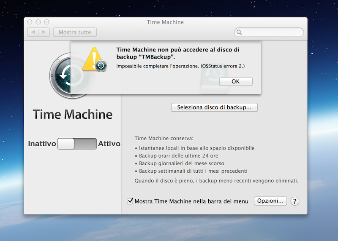Open help with the question mark button

point(295,201)
